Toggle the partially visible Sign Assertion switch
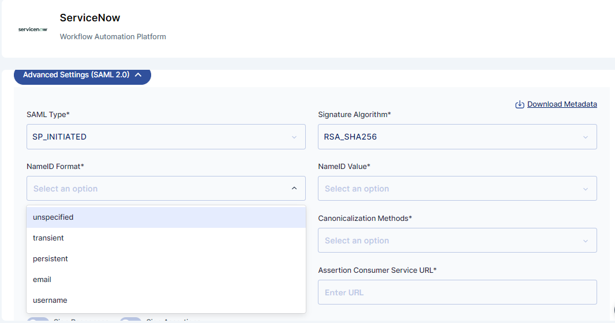The width and height of the screenshot is (615, 323). pyautogui.click(x=130, y=320)
